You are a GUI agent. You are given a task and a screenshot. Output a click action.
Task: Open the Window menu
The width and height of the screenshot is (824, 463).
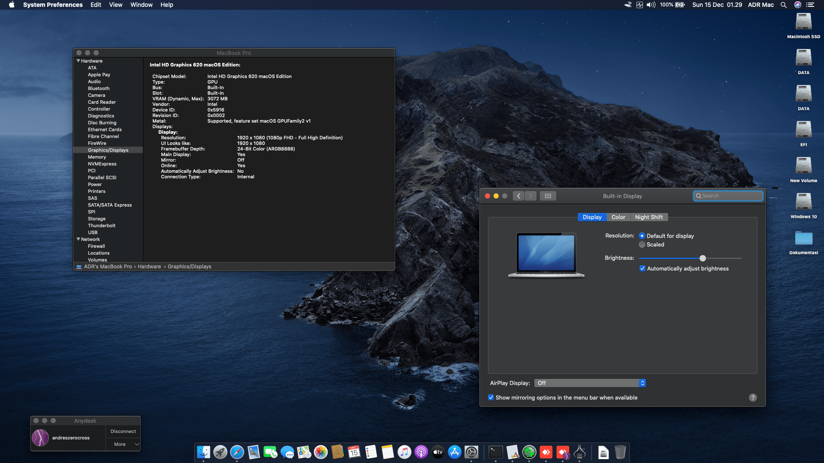point(141,5)
